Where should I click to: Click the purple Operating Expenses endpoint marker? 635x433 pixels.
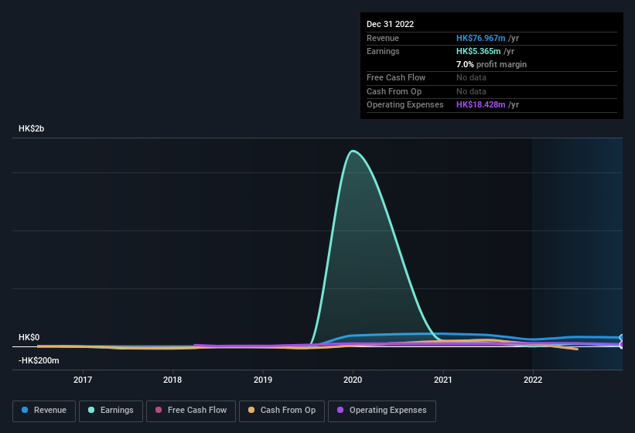click(622, 345)
